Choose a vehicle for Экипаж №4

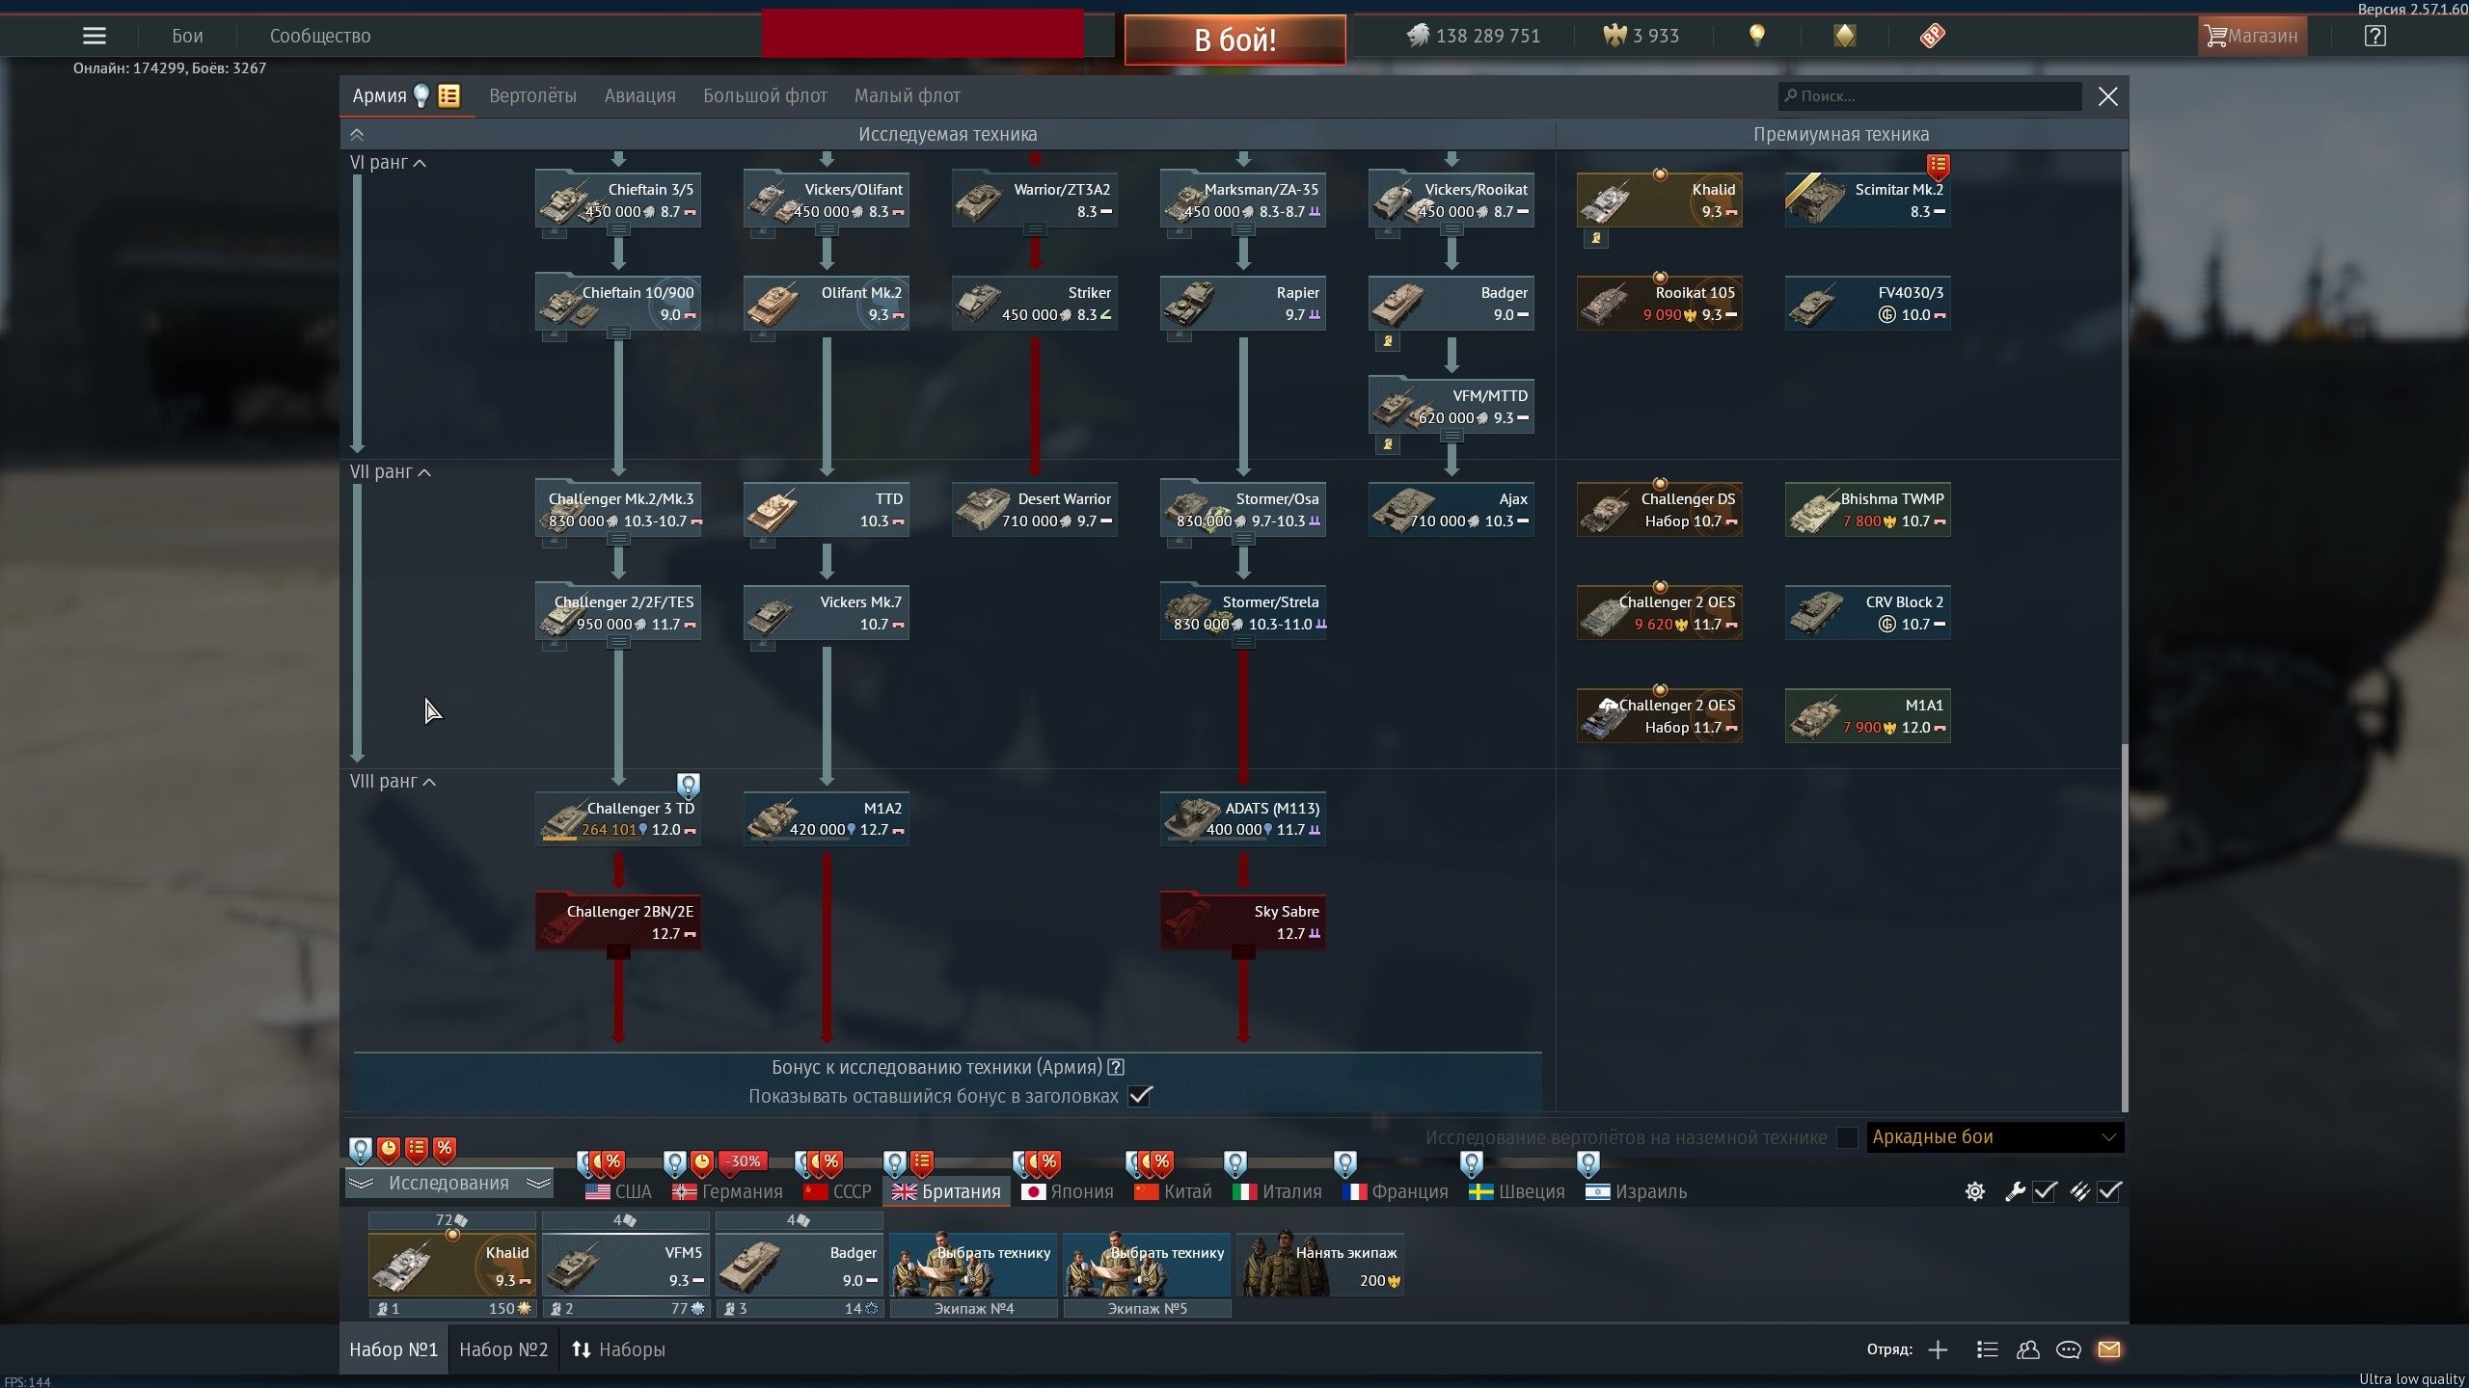pyautogui.click(x=973, y=1266)
